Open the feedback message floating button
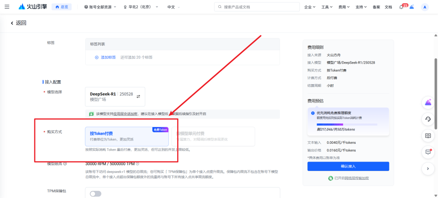The width and height of the screenshot is (438, 198). [x=428, y=152]
